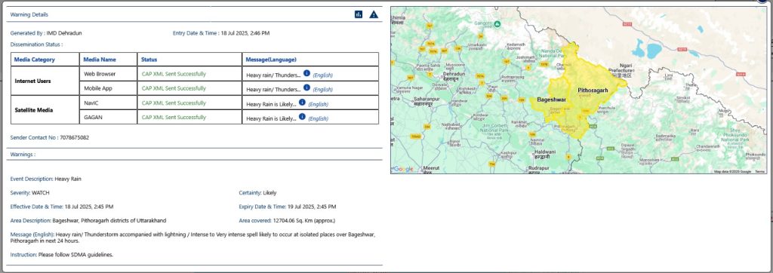The height and width of the screenshot is (273, 773).
Task: Click the Warning Details section heading
Action: (x=29, y=15)
